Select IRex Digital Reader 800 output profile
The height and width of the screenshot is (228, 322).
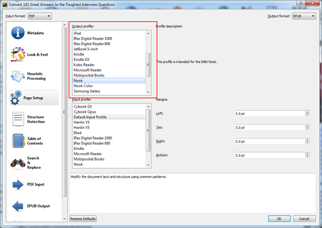pyautogui.click(x=109, y=44)
